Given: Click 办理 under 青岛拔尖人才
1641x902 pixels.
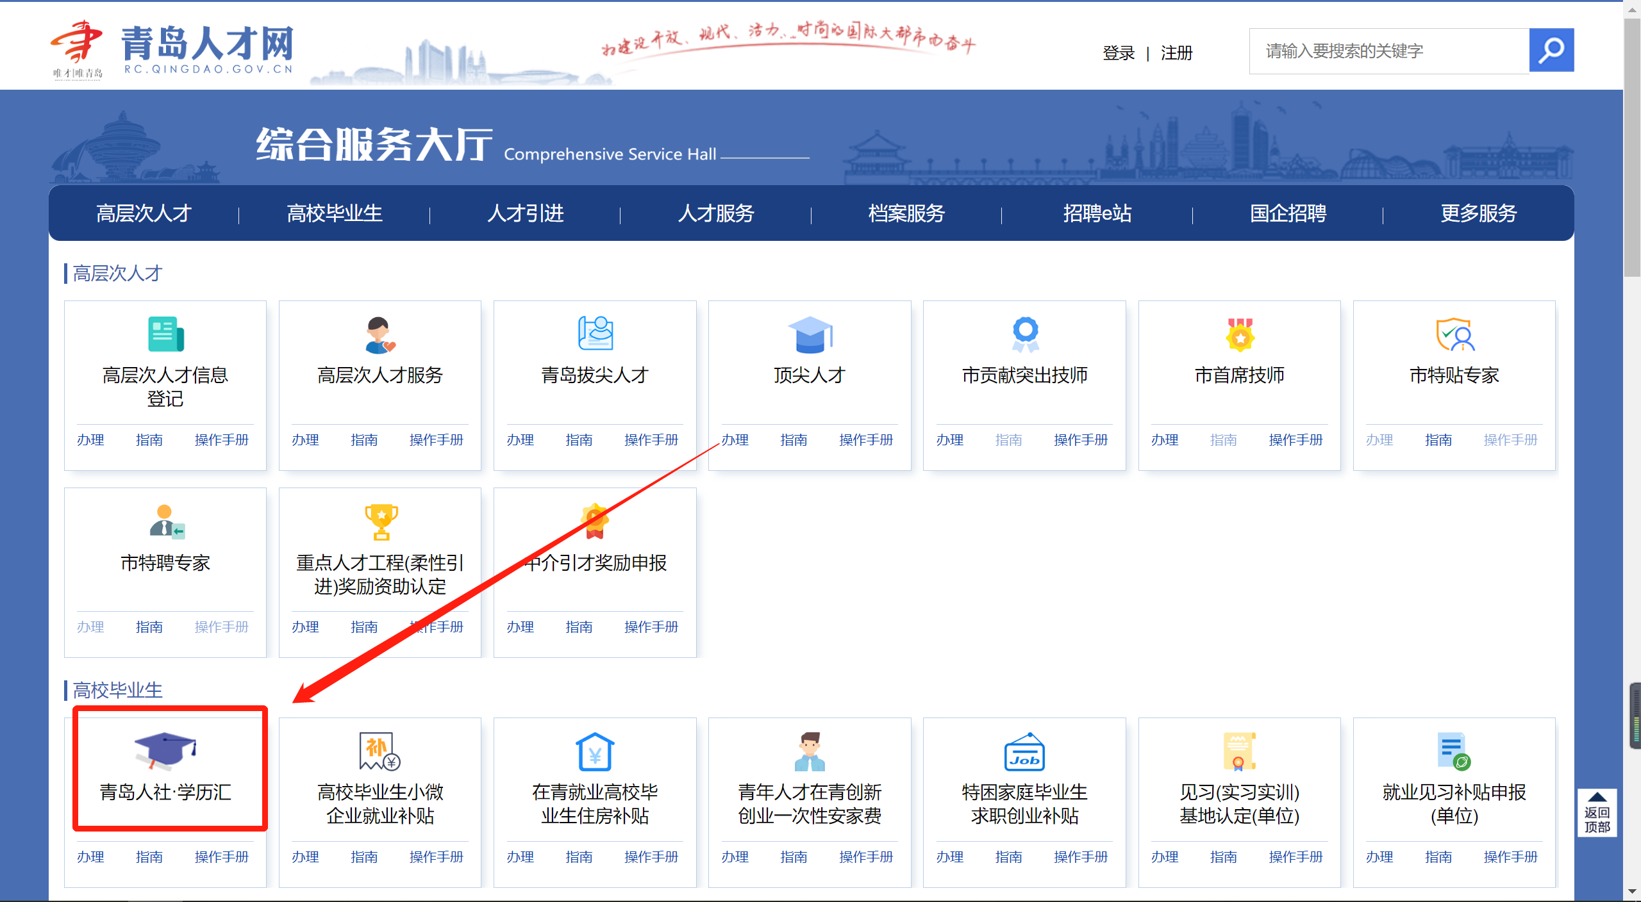Looking at the screenshot, I should tap(520, 440).
